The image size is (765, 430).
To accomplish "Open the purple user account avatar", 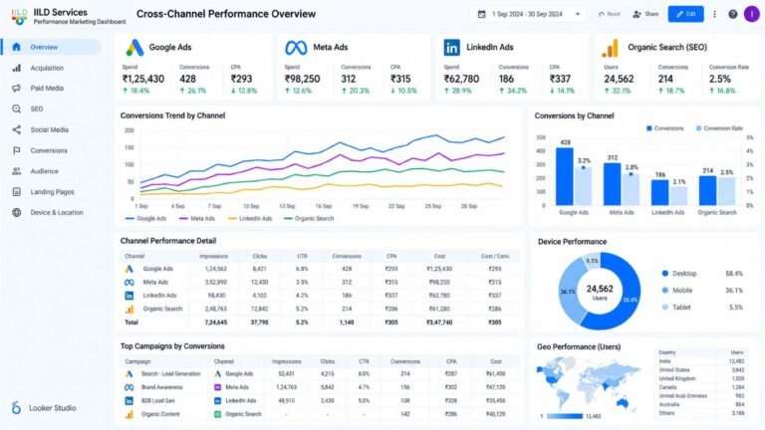I will (752, 14).
